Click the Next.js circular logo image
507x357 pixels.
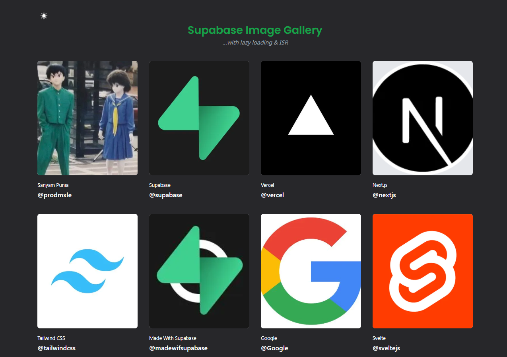422,118
